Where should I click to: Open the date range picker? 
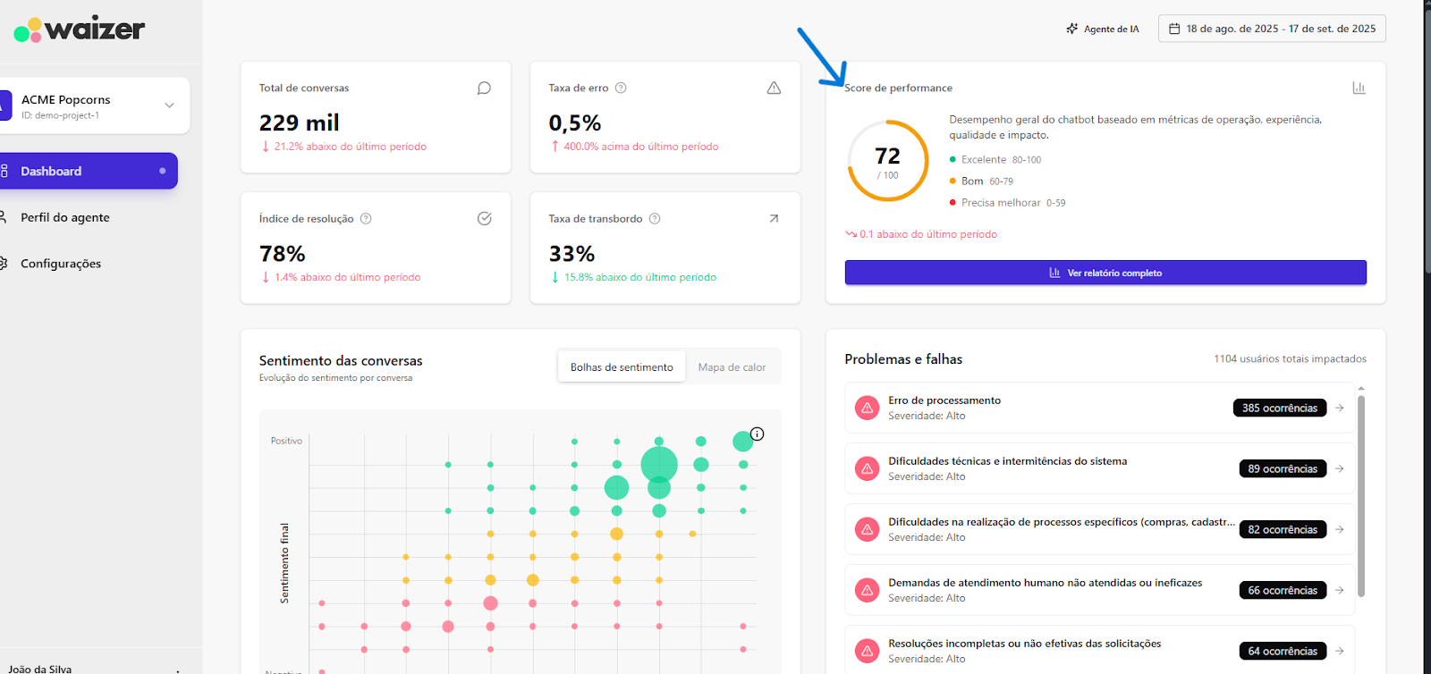point(1272,29)
